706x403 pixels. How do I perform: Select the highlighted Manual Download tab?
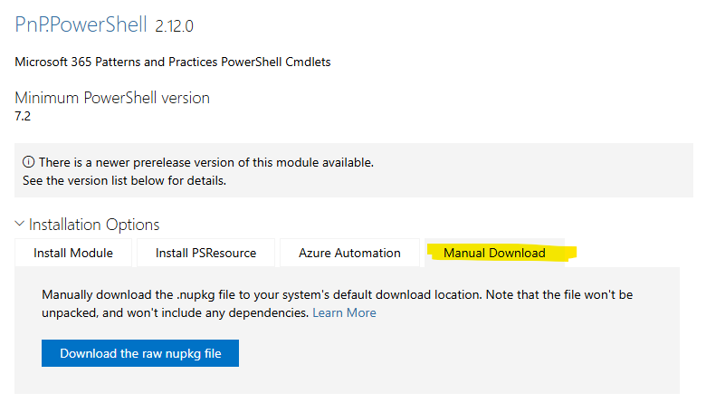[x=494, y=253]
